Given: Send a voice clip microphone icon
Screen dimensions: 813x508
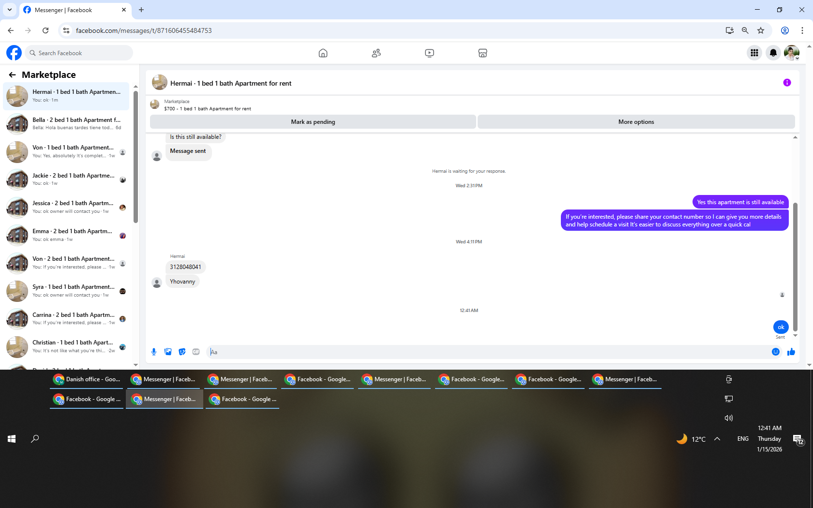Looking at the screenshot, I should [154, 352].
